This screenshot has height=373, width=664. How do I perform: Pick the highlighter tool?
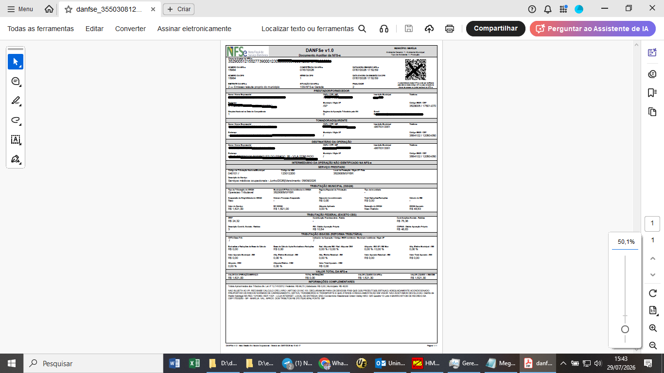coord(16,101)
